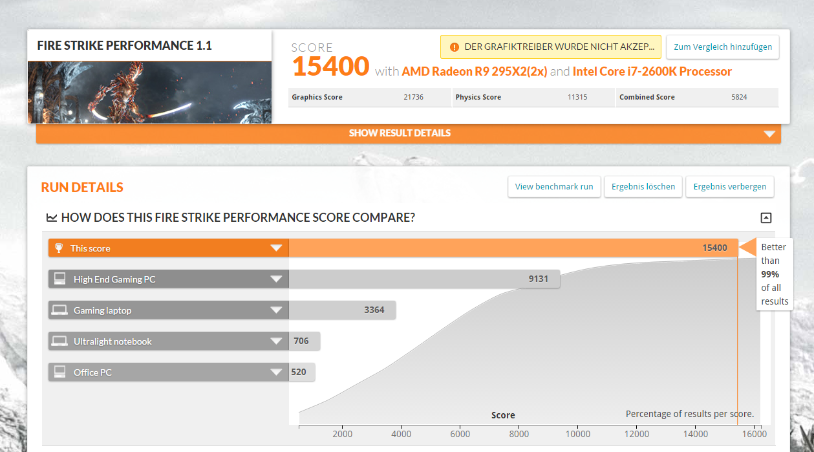
Task: Click the graphics driver not accepted warning
Action: pos(551,47)
